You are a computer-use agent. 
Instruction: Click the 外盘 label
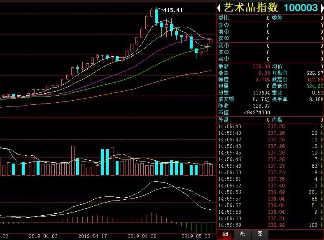pos(224,120)
